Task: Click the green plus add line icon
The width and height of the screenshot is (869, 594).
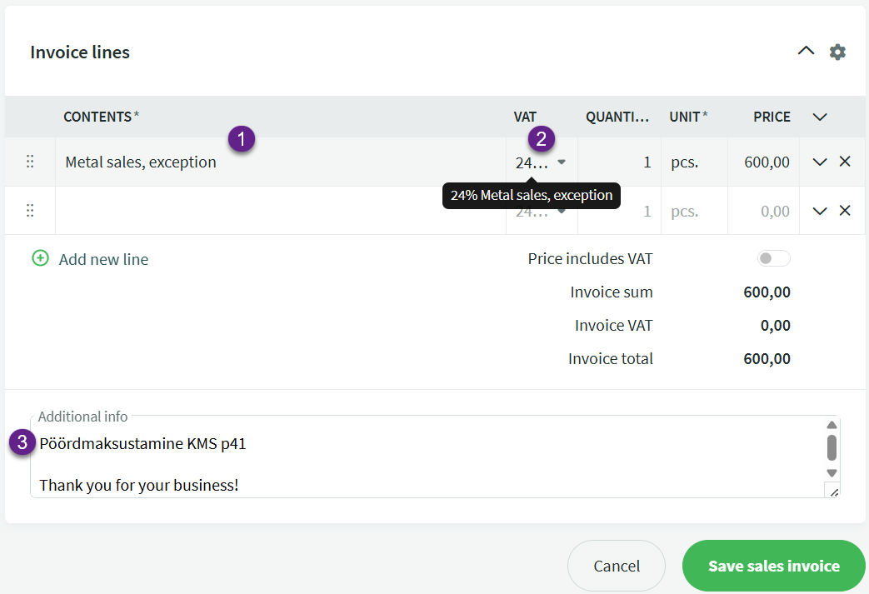Action: tap(40, 258)
